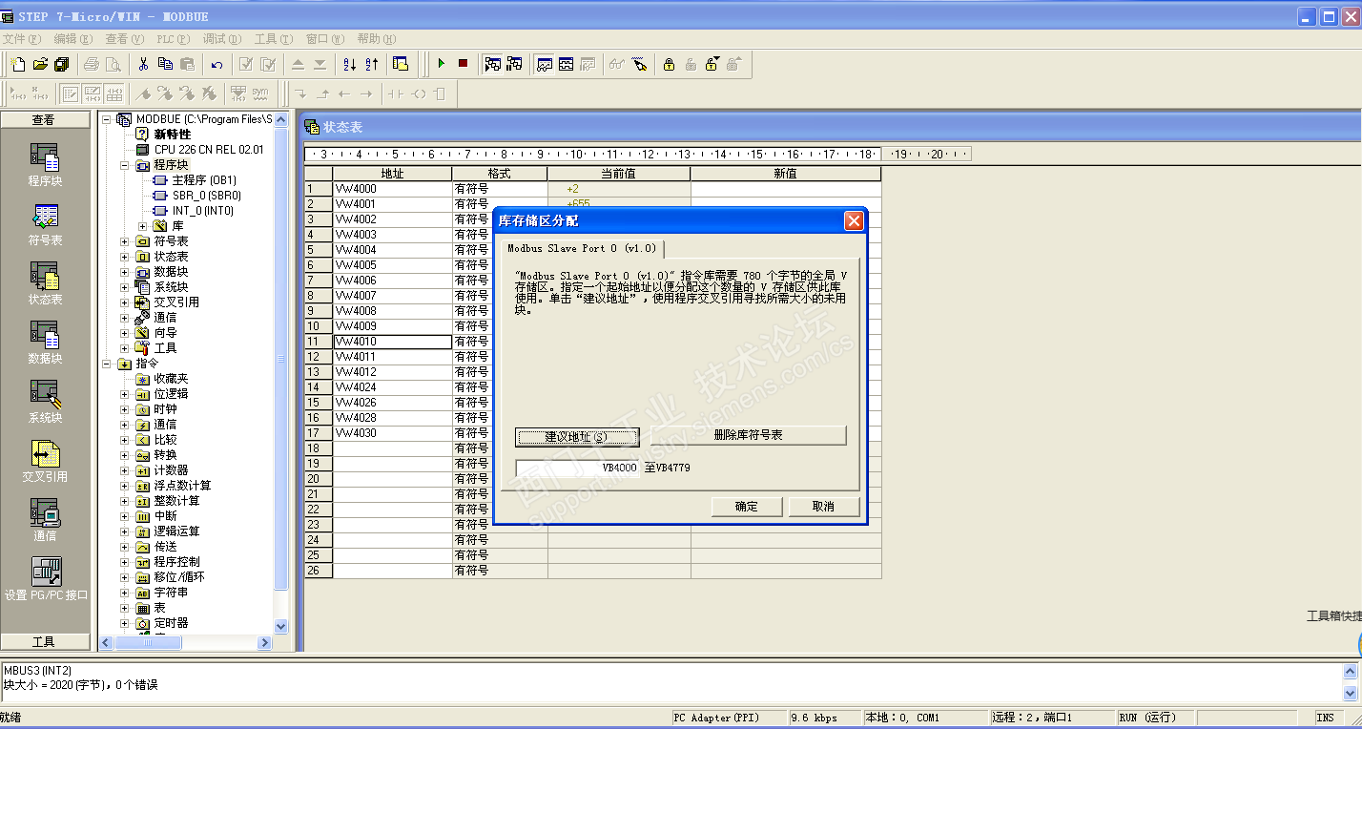
Task: Collapse the 指令 tree node
Action: point(106,364)
